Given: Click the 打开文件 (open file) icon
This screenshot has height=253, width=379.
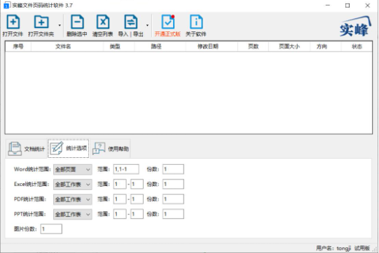Looking at the screenshot, I should point(13,22).
